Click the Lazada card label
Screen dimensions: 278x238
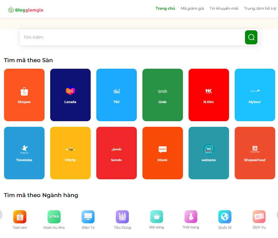(70, 102)
